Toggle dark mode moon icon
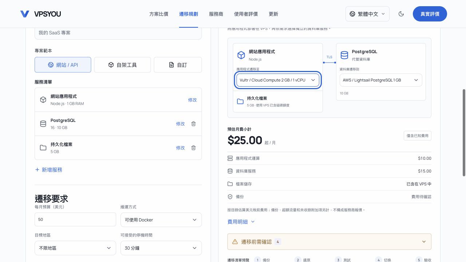Screen dimensions: 466x262 (x=401, y=14)
